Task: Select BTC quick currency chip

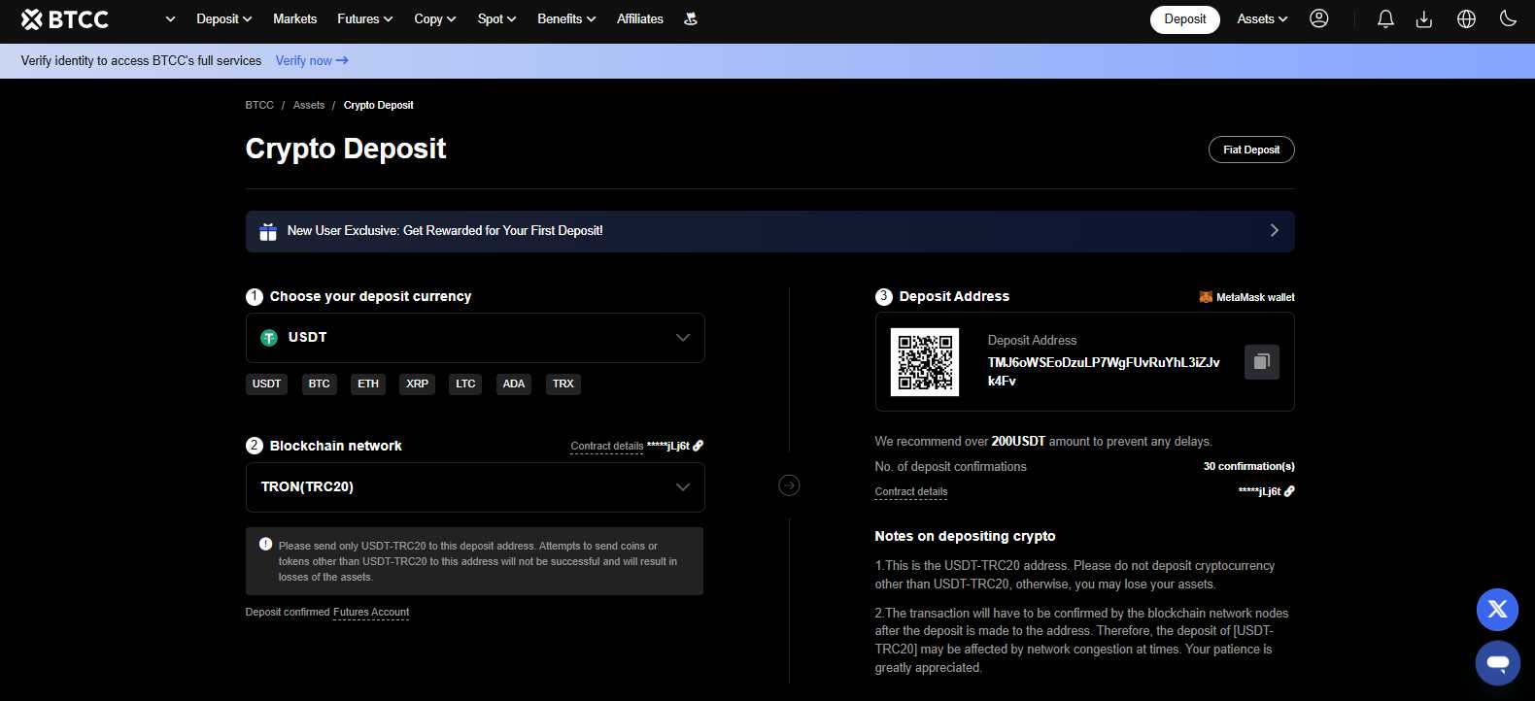Action: click(319, 384)
